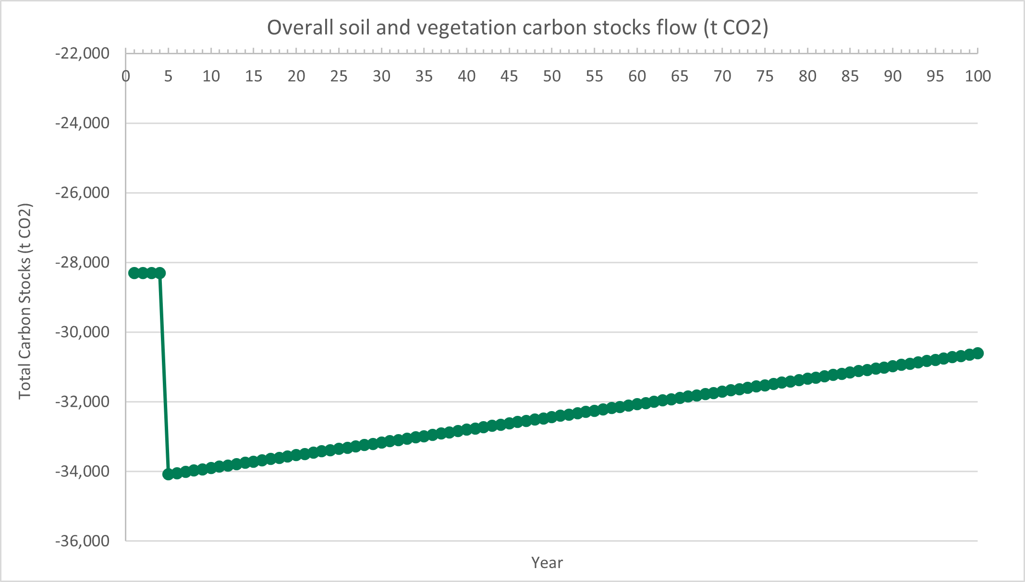The width and height of the screenshot is (1025, 582).
Task: Click the year 50 horizontal axis label
Action: pos(551,76)
